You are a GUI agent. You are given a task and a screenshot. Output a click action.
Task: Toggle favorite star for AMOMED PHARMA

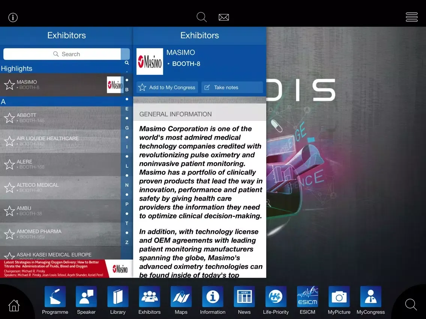tap(9, 234)
